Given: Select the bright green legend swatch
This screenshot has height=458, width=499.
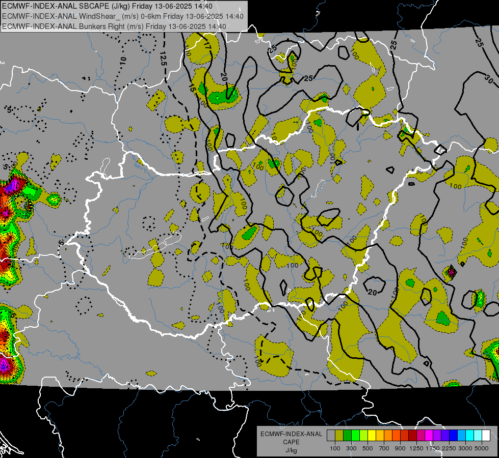Looking at the screenshot, I should (355, 435).
